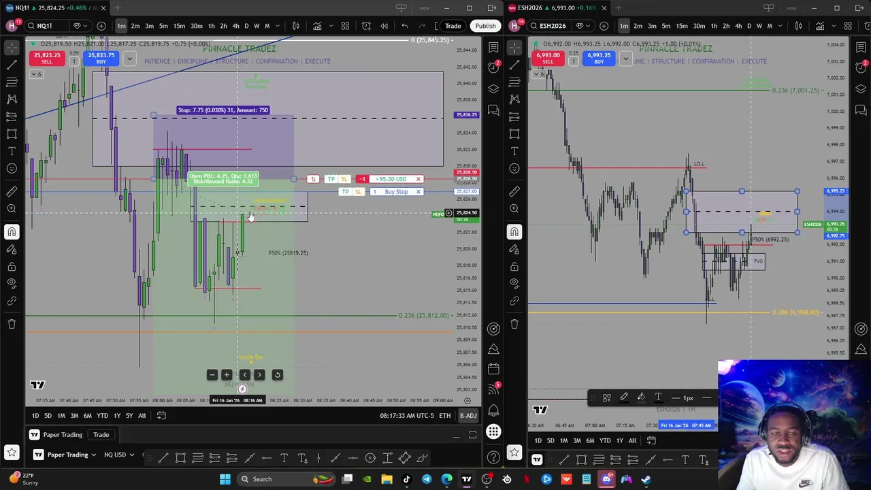This screenshot has height=490, width=871.
Task: Step replay forward with next arrow
Action: pyautogui.click(x=259, y=375)
